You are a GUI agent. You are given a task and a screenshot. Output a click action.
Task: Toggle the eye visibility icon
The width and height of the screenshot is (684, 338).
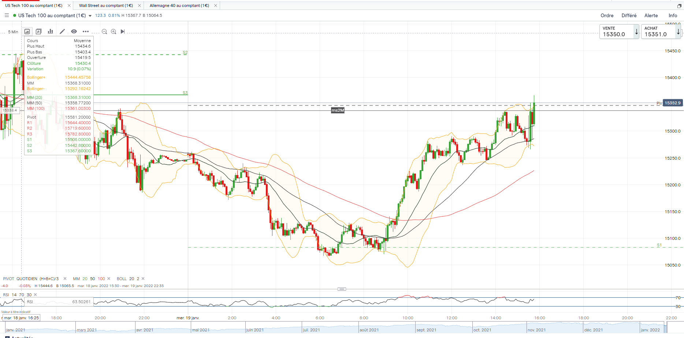coord(74,31)
